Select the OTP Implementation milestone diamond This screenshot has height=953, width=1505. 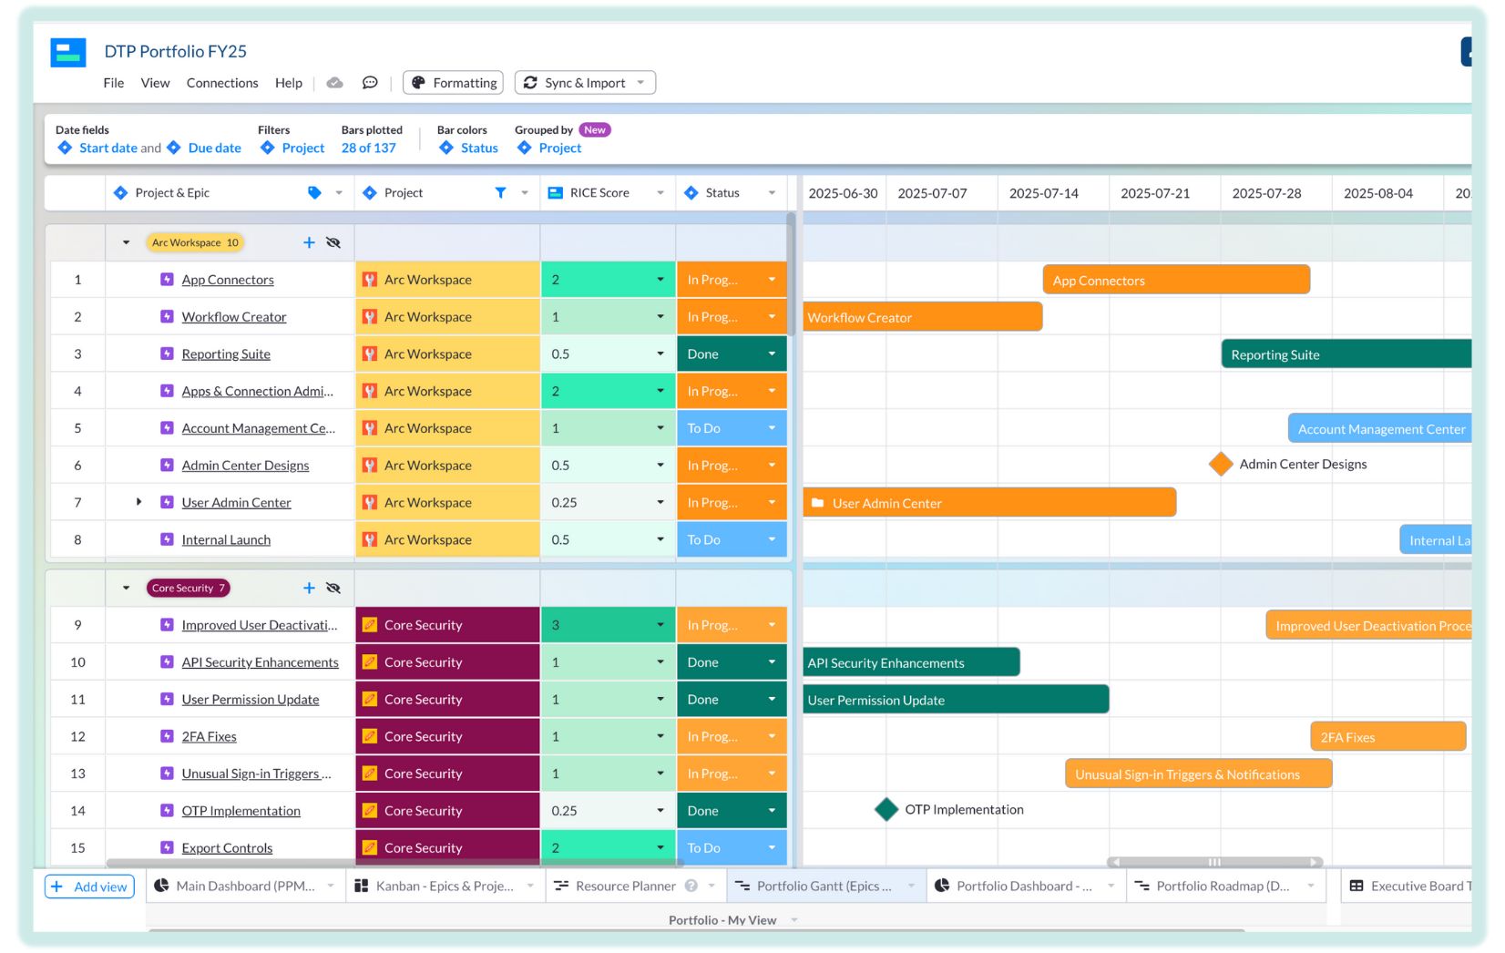coord(886,809)
